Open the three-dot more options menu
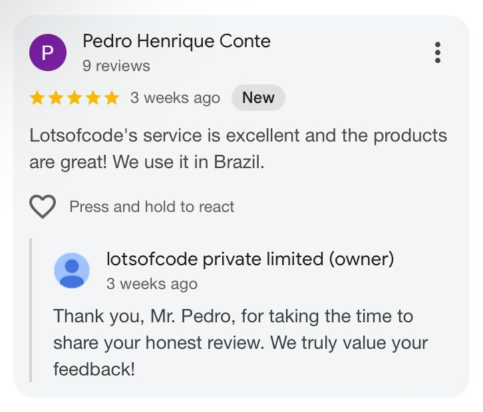This screenshot has height=412, width=483. (437, 52)
